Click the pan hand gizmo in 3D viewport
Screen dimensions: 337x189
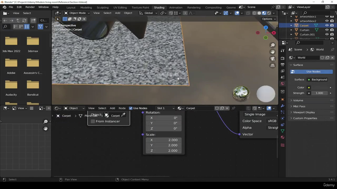pyautogui.click(x=272, y=52)
